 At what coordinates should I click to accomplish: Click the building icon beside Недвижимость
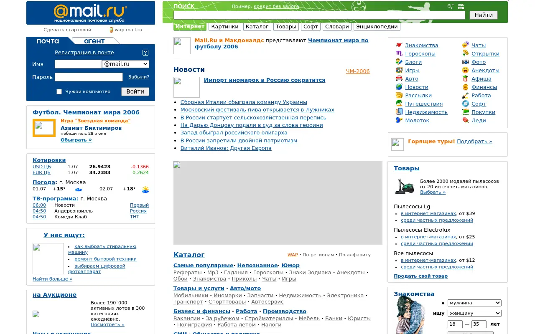point(399,112)
